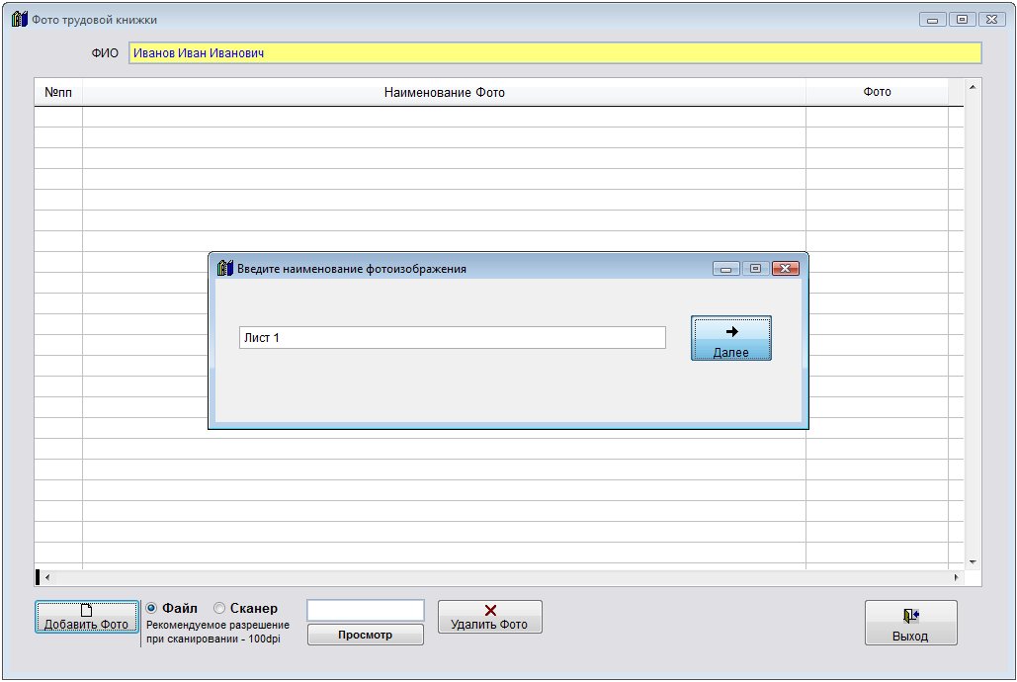Click Удалить Фото button
The height and width of the screenshot is (682, 1017).
[x=489, y=617]
